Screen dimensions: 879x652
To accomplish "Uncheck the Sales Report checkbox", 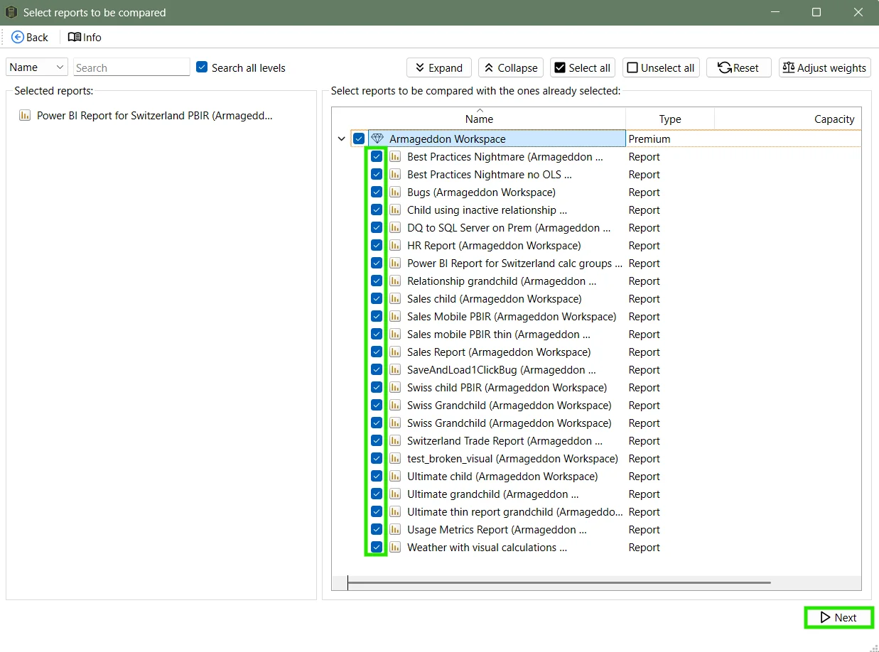I will (x=377, y=352).
